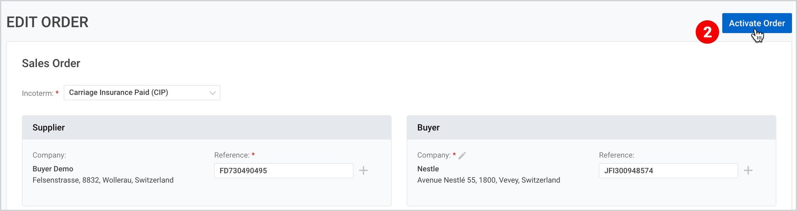Click the Buyer Demo company name
797x211 pixels.
tap(53, 169)
